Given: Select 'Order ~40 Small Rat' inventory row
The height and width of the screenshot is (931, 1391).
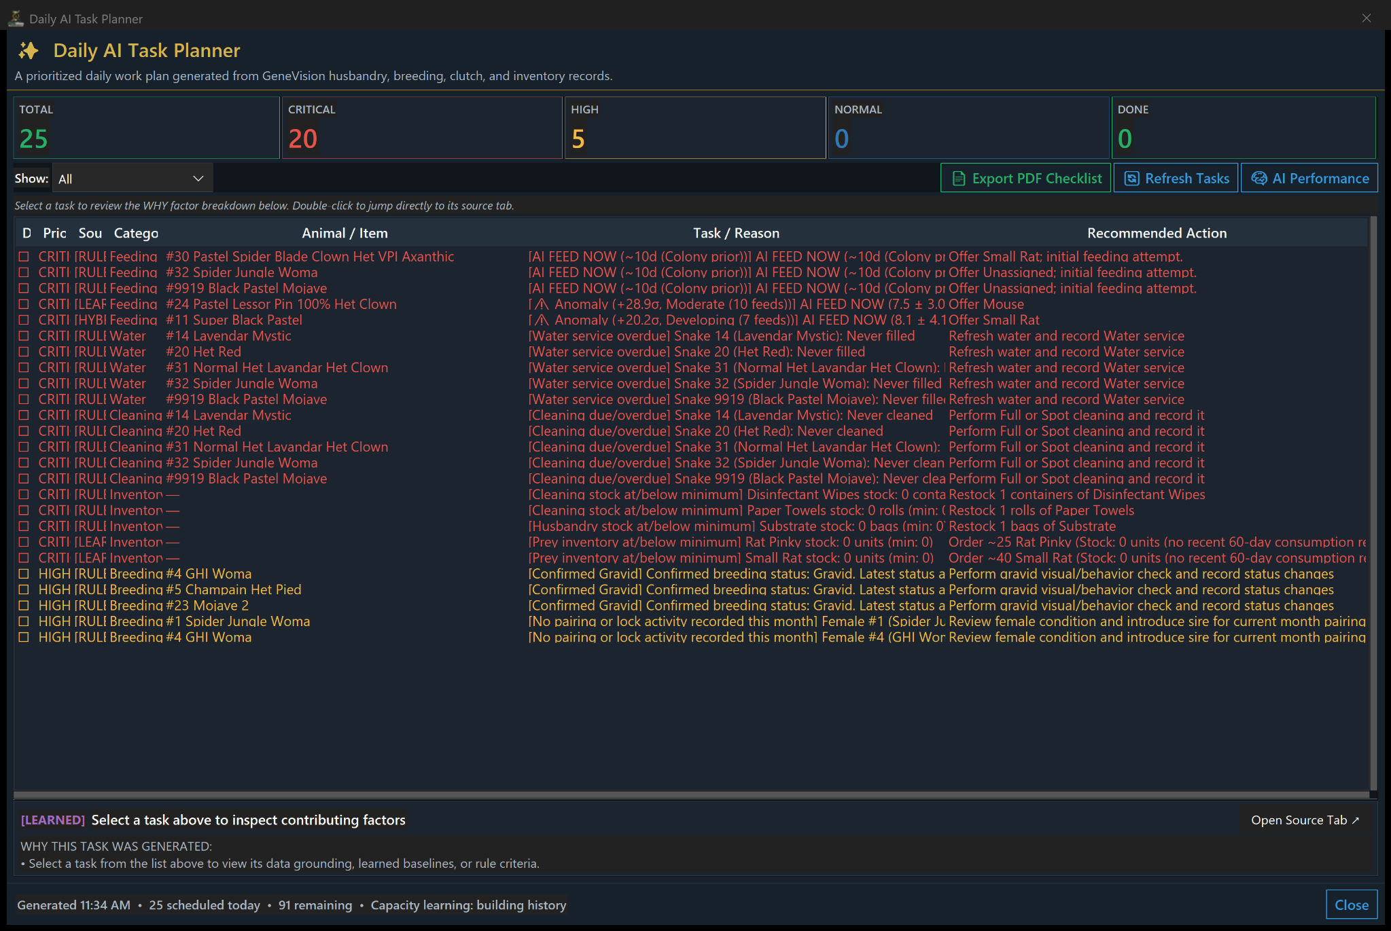Looking at the screenshot, I should point(691,558).
